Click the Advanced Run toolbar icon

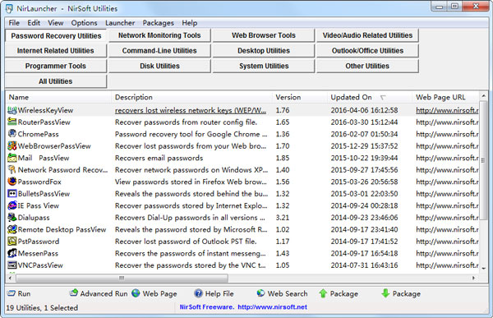tap(74, 293)
